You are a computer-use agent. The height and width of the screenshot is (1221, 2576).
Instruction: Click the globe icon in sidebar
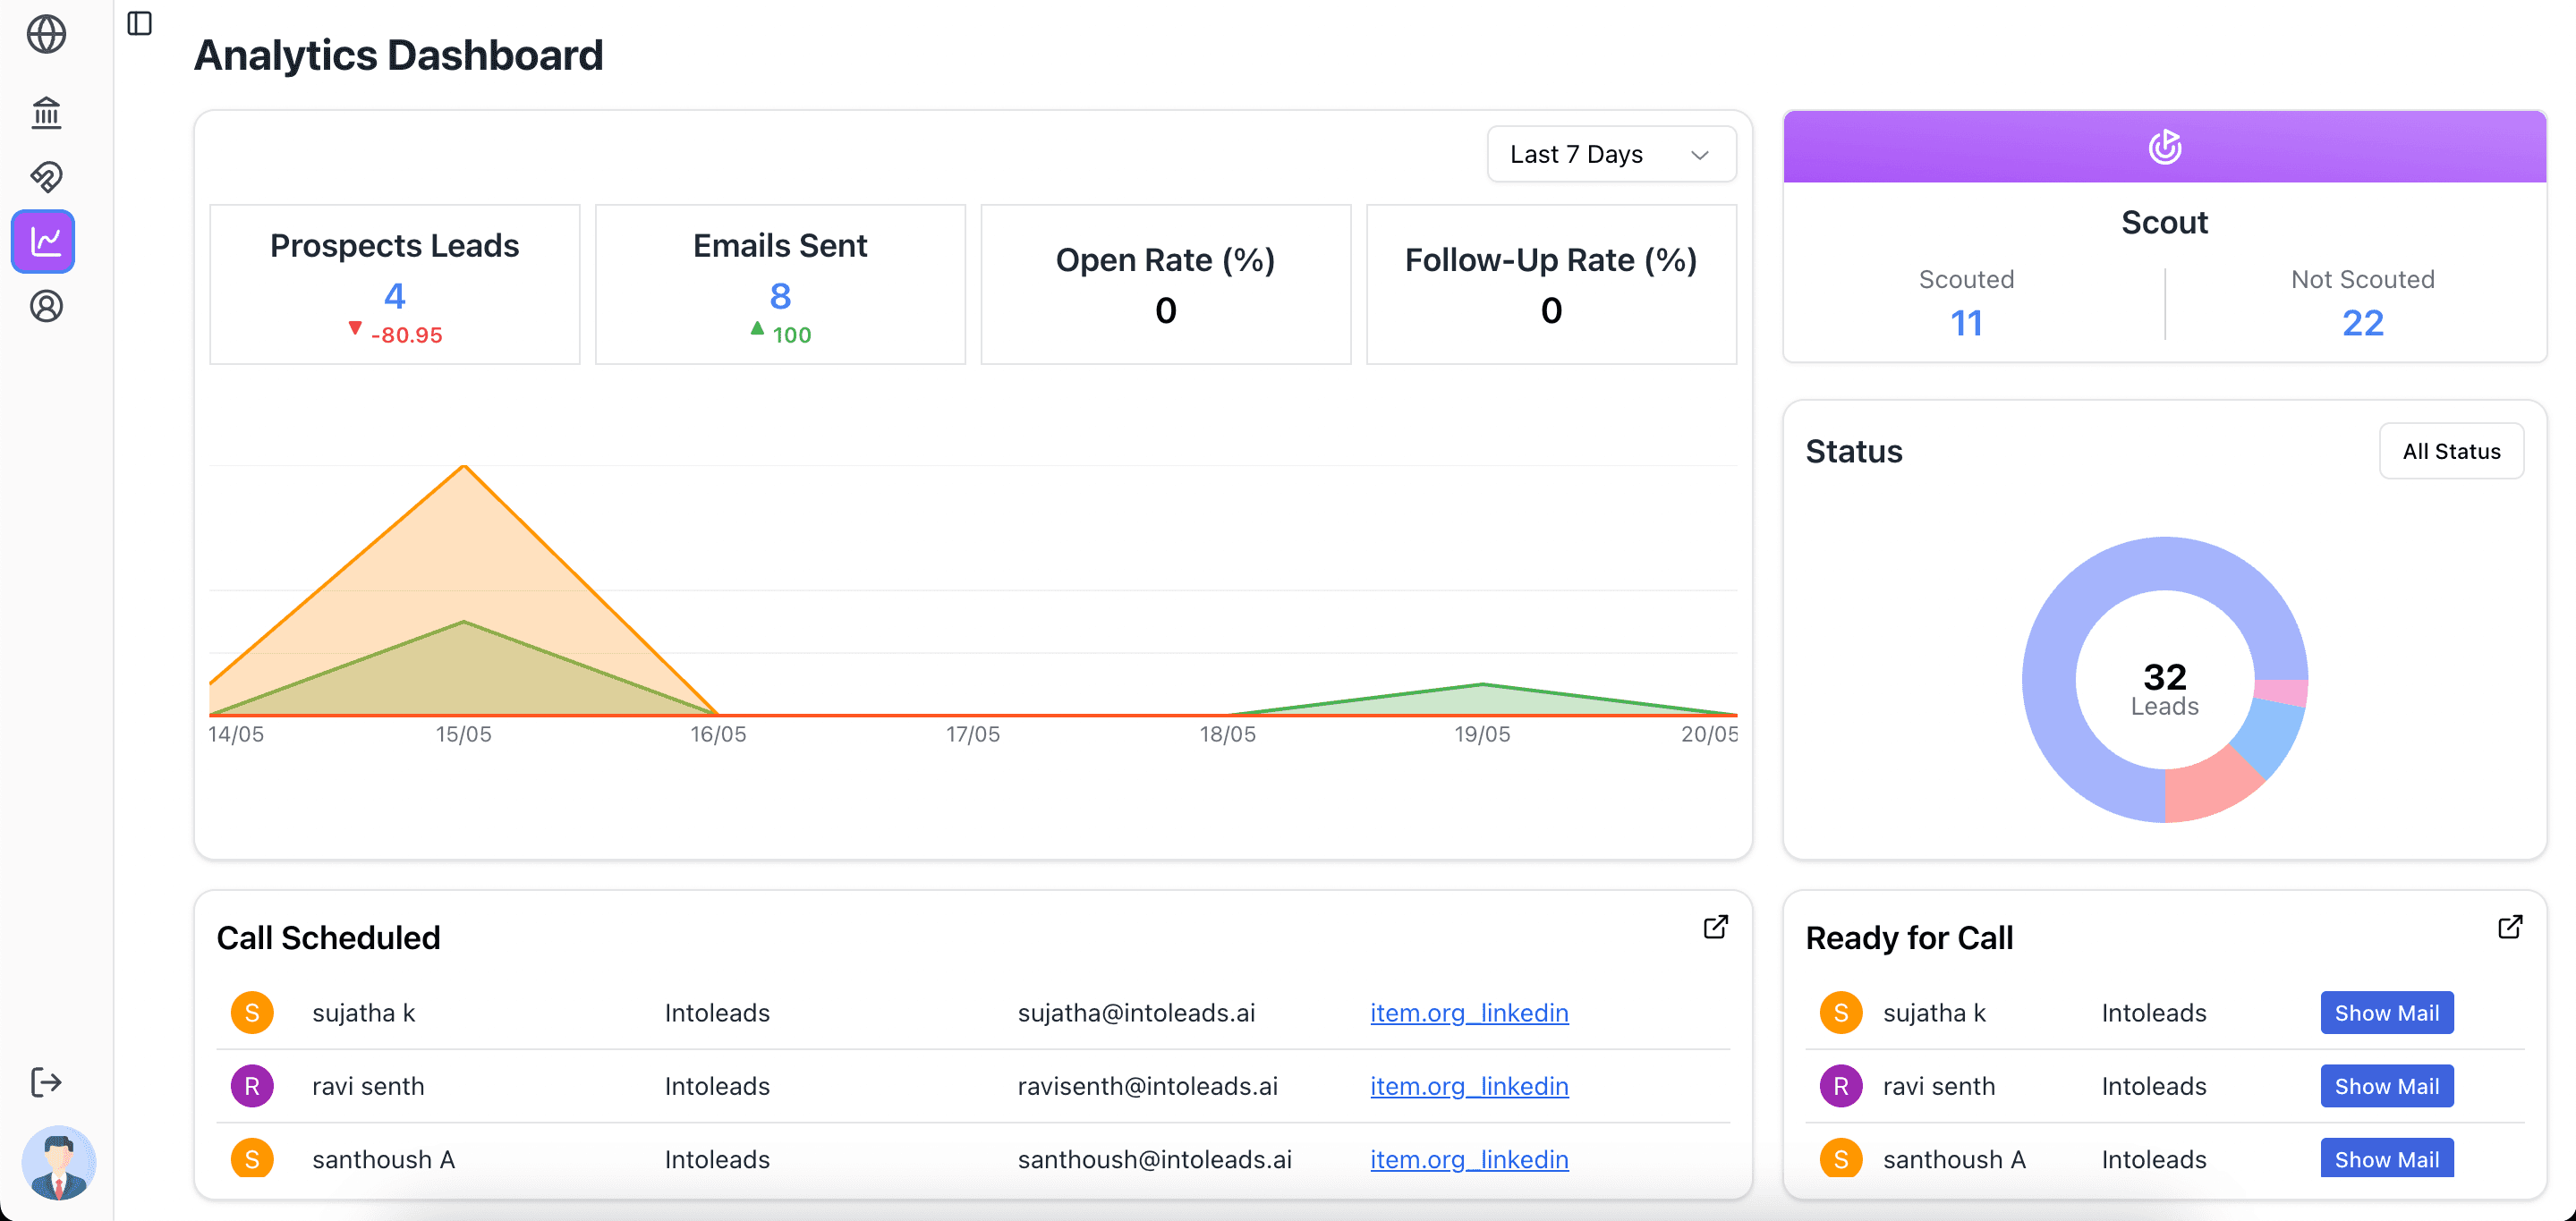tap(46, 35)
